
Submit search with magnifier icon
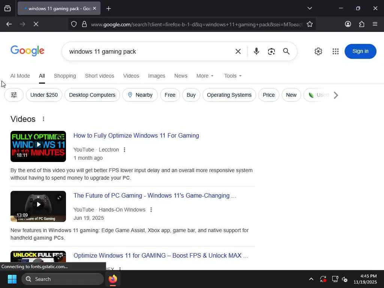point(286,51)
